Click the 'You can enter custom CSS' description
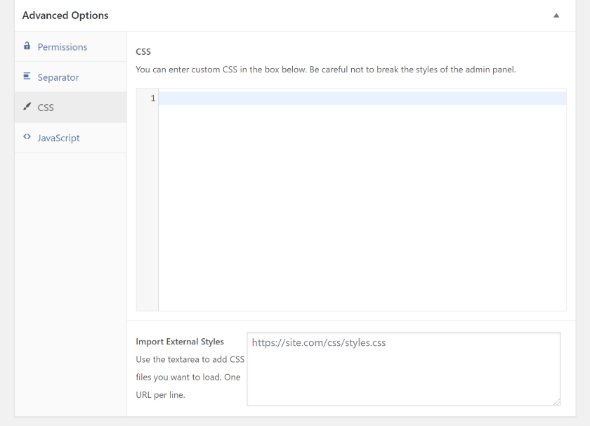This screenshot has height=426, width=590. pos(326,70)
